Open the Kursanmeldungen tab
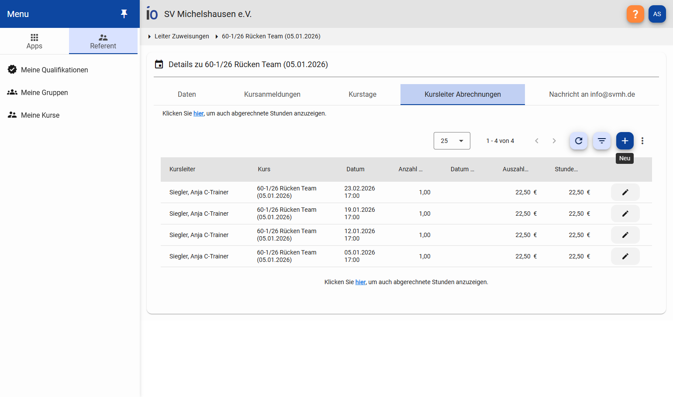Screen dimensions: 673x397 (x=272, y=95)
